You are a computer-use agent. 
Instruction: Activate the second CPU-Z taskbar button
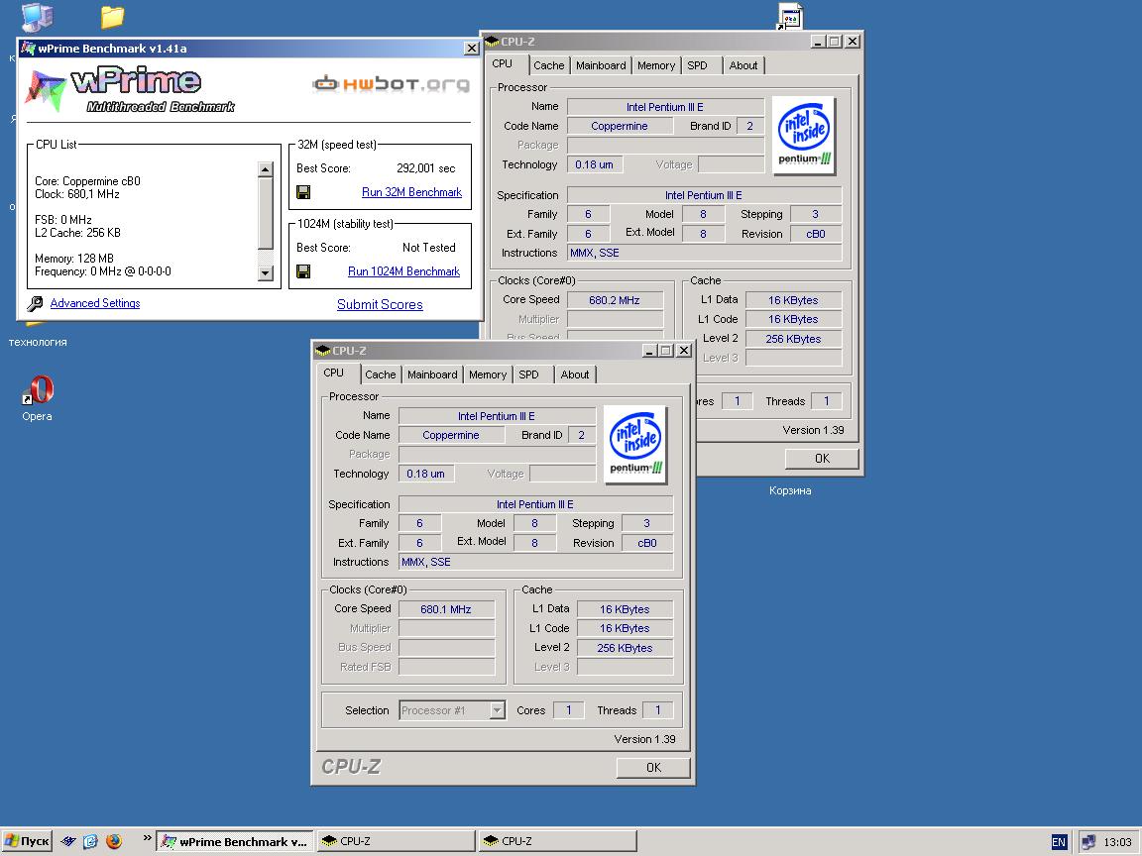pos(558,841)
